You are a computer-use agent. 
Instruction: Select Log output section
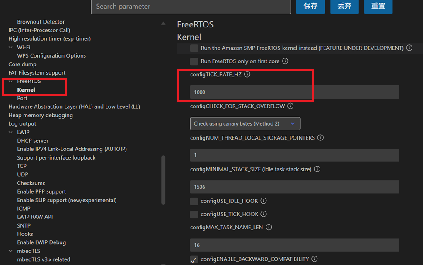pos(22,124)
